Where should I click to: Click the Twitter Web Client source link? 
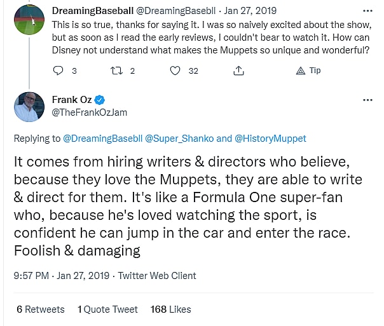pyautogui.click(x=157, y=276)
